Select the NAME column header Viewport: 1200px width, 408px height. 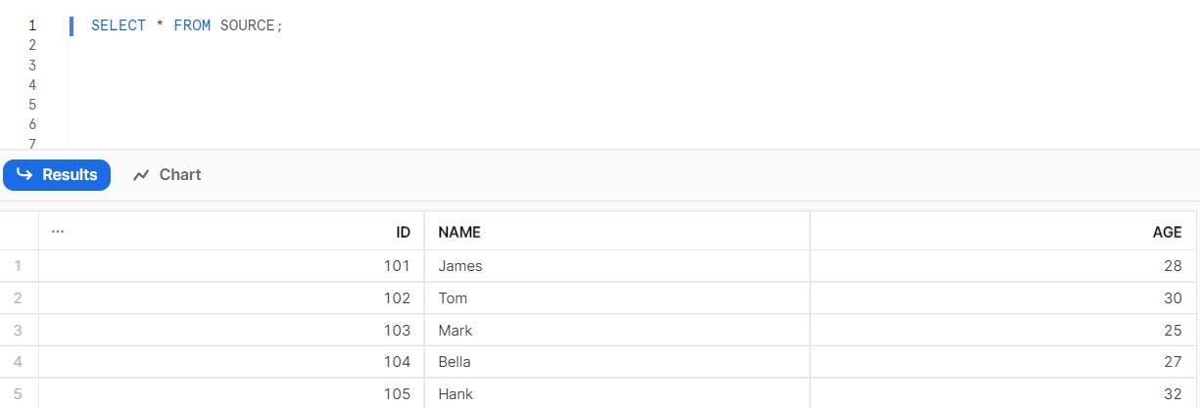click(x=617, y=232)
